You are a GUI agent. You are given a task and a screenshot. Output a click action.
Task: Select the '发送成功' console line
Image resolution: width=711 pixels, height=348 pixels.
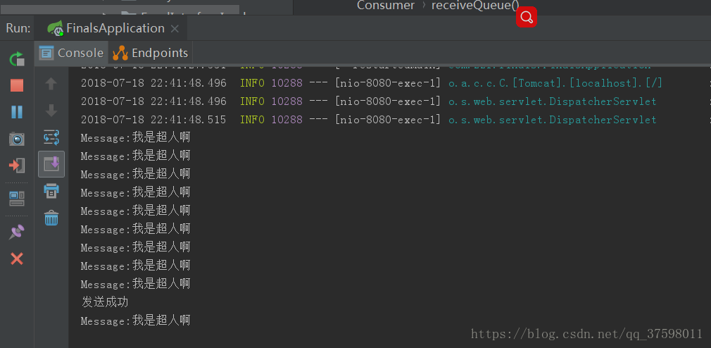click(x=105, y=302)
